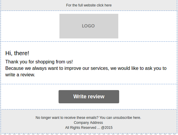
Task: Select the "@2015" copyright year
Action: pos(107,128)
